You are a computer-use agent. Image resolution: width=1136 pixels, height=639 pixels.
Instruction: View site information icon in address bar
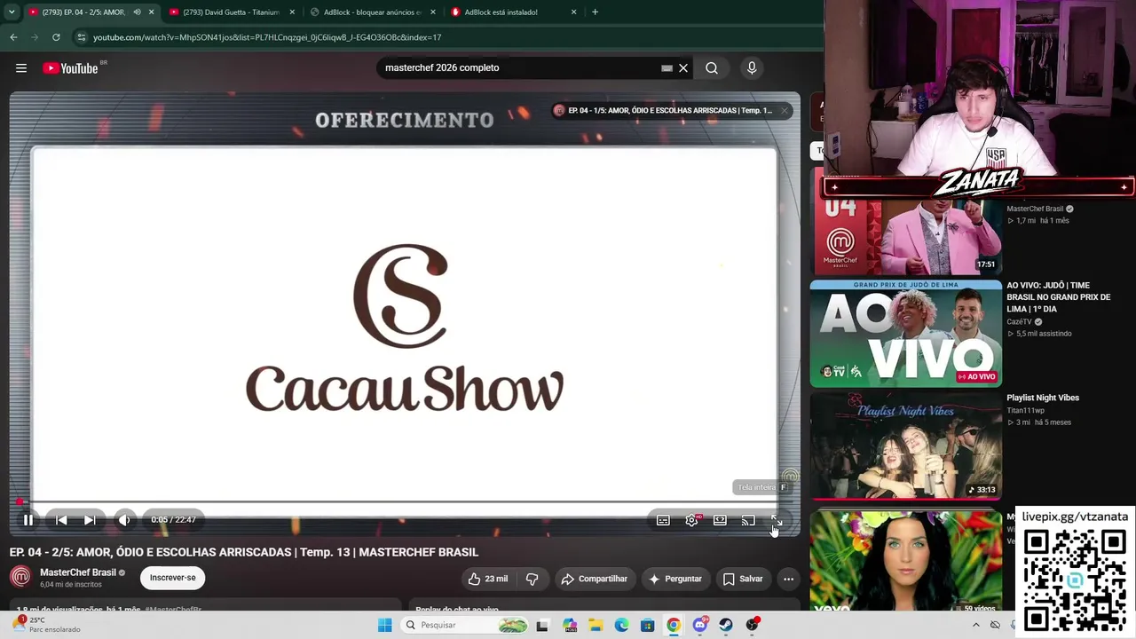82,37
